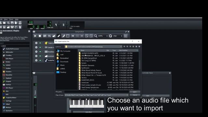
Task: Select Organic in the instrument plugin list
Action: [x=16, y=81]
